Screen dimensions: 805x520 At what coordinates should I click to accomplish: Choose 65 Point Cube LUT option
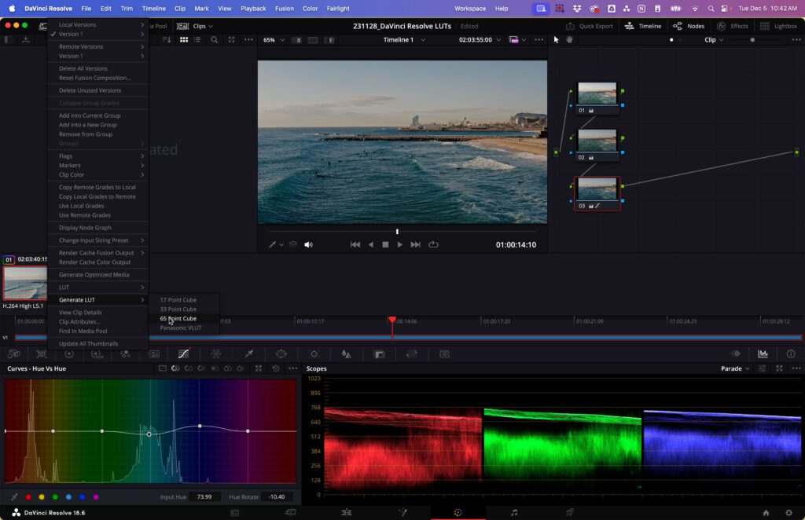pyautogui.click(x=184, y=318)
